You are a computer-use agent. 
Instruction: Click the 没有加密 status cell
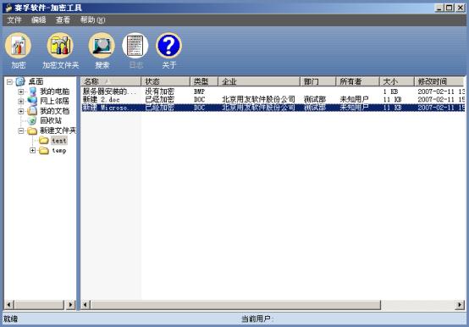(159, 91)
